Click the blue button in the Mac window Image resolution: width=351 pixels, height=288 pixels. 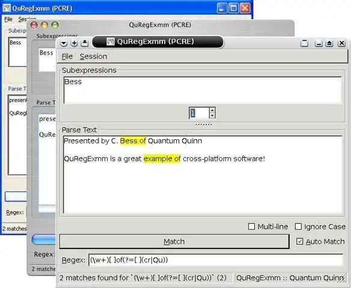[43, 239]
